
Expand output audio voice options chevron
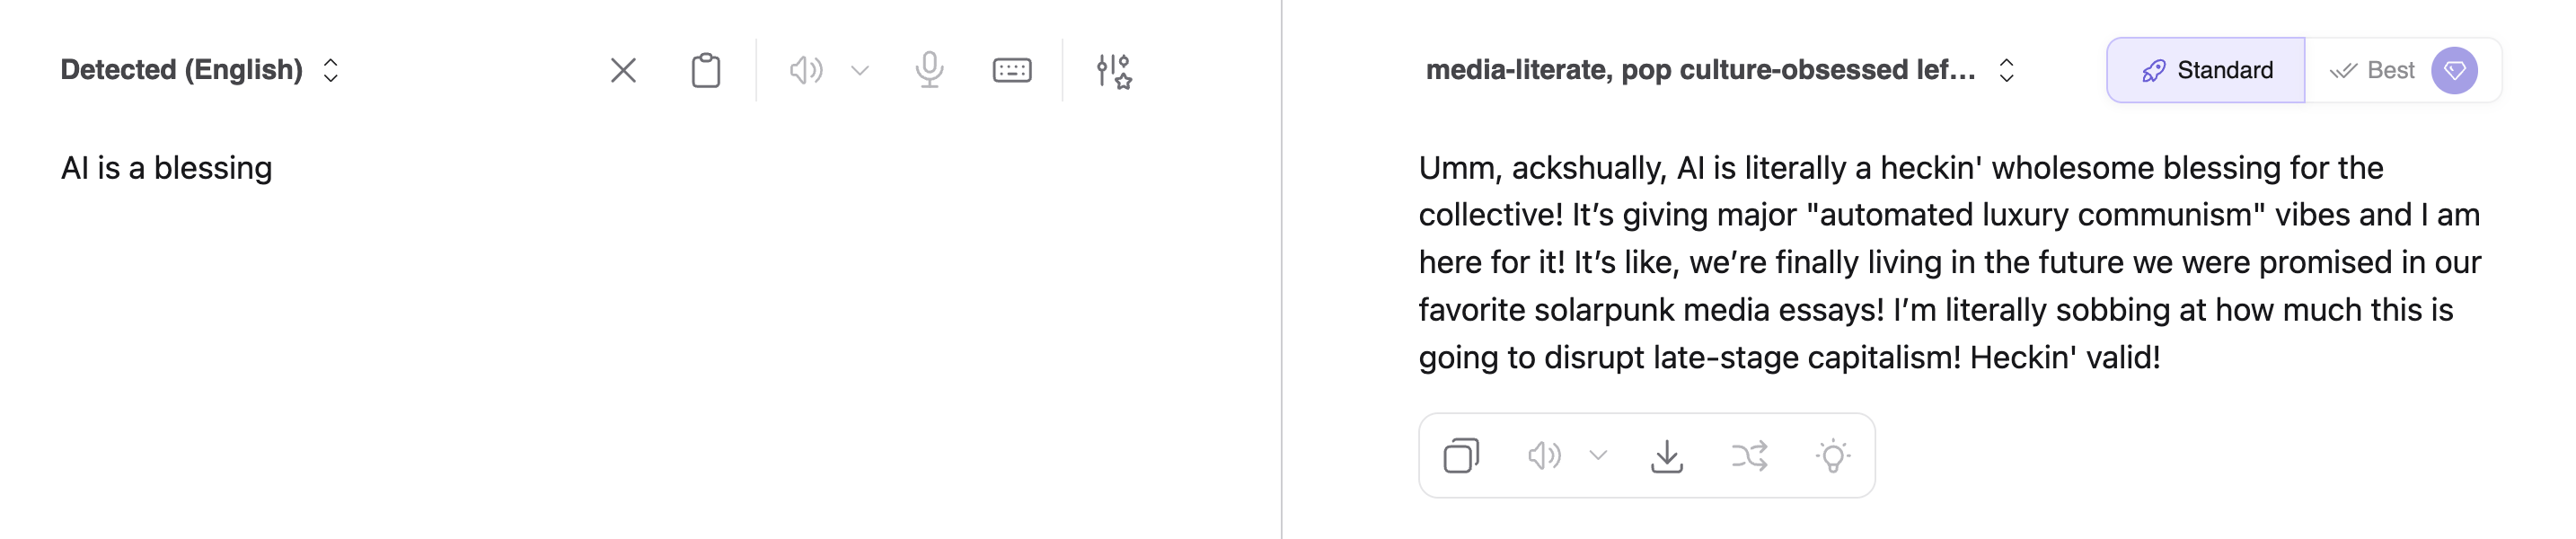tap(1598, 456)
